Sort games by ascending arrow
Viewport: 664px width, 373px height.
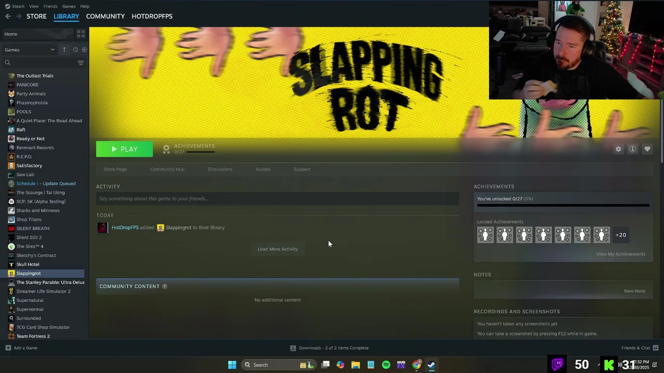[x=64, y=50]
